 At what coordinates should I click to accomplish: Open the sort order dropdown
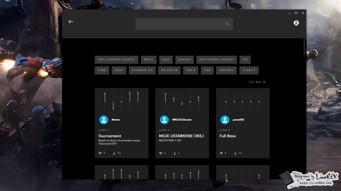coord(257,82)
